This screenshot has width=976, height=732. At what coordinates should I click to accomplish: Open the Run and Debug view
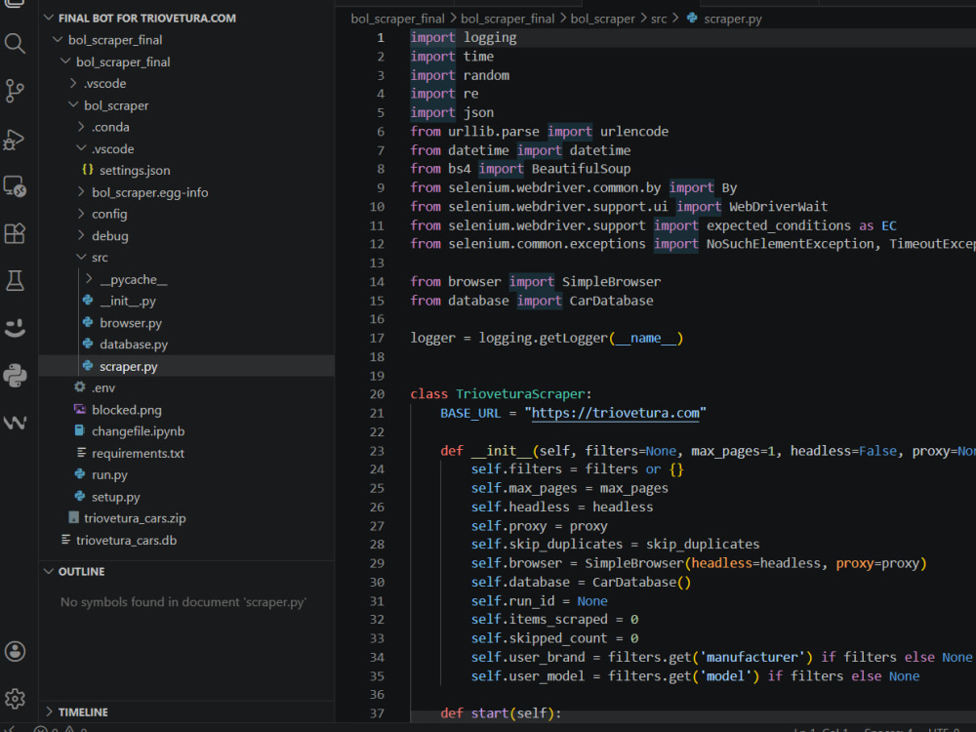pyautogui.click(x=15, y=140)
